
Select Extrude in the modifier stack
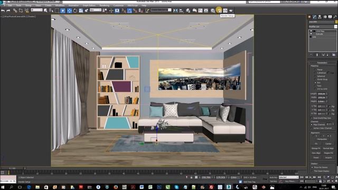tap(319, 34)
